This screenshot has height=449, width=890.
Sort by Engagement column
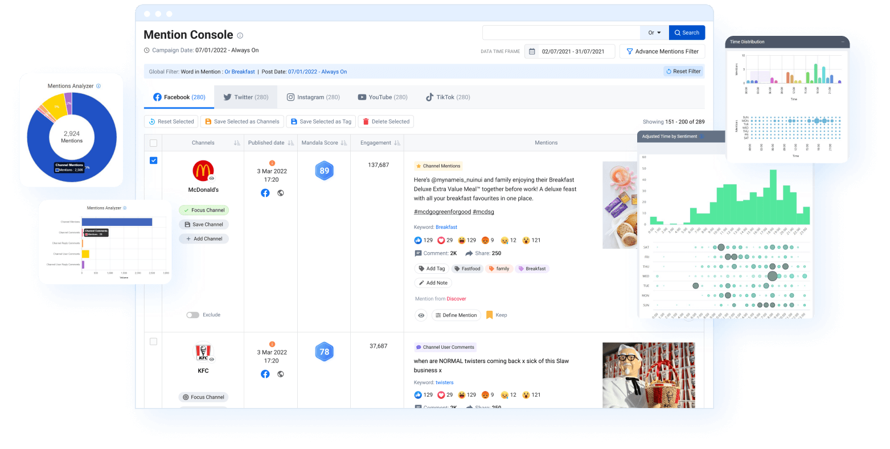click(x=397, y=143)
